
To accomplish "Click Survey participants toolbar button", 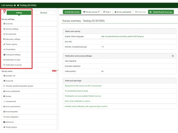I will pyautogui.click(x=123, y=12).
